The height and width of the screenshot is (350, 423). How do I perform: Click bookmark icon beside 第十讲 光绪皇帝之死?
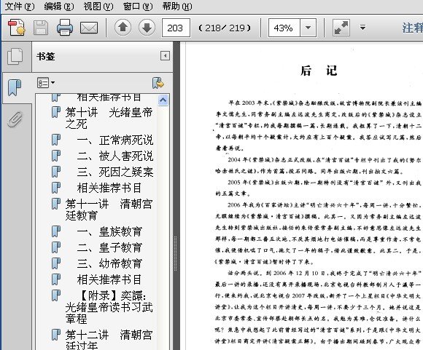tap(56, 112)
